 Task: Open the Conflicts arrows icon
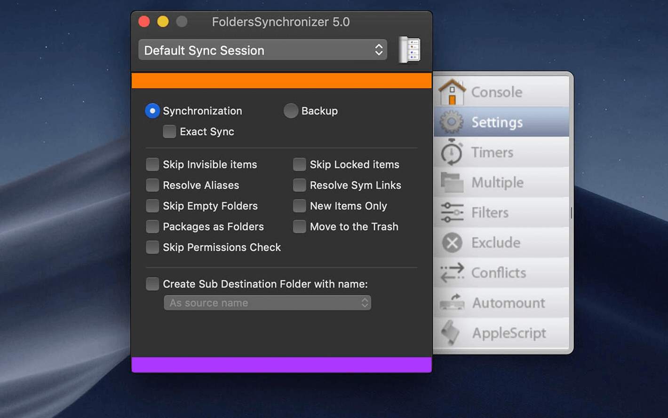click(x=452, y=273)
